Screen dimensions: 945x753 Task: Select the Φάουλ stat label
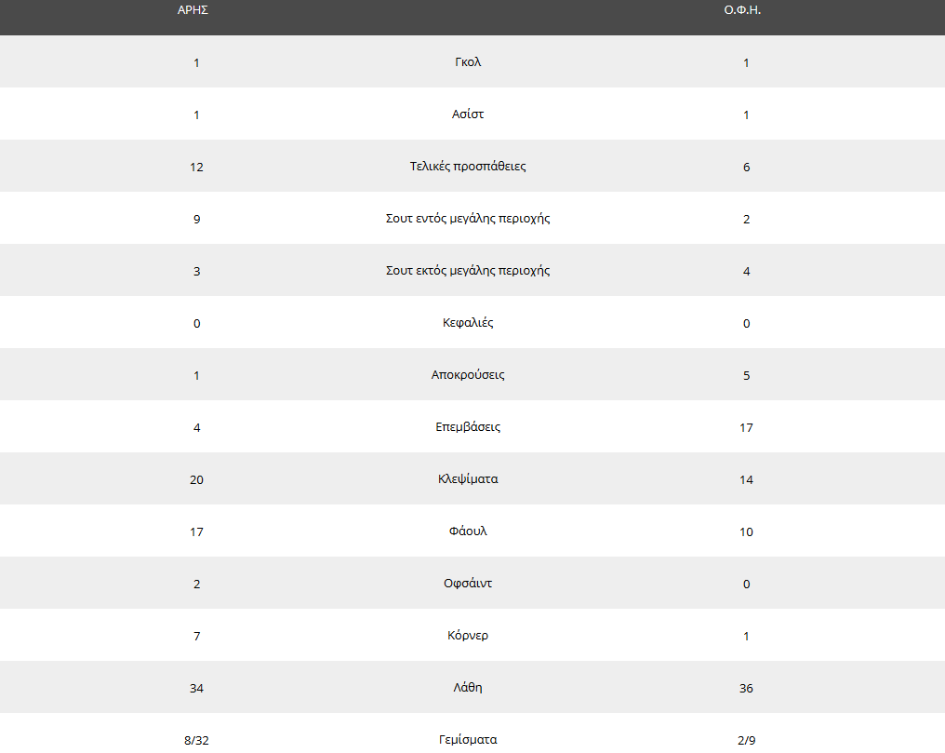coord(468,531)
